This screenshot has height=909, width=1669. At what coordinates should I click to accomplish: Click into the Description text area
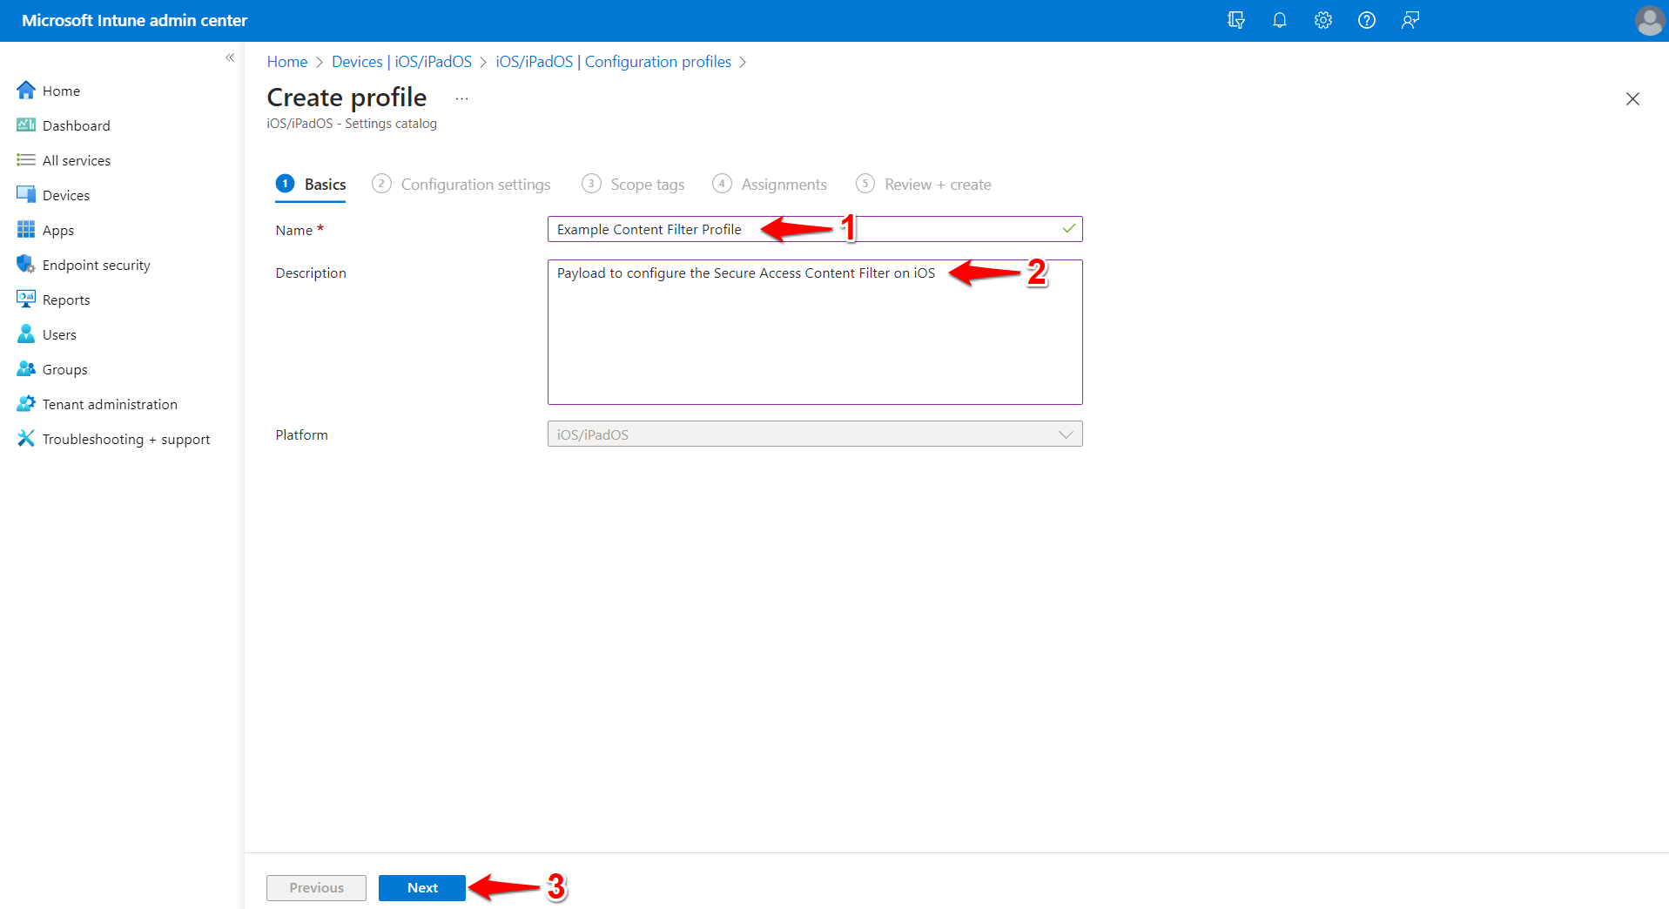815,332
